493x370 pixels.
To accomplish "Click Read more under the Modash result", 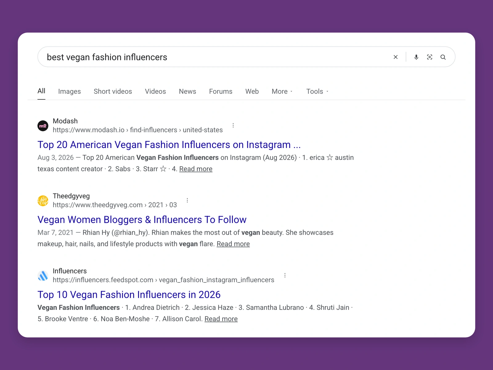I will (x=196, y=169).
